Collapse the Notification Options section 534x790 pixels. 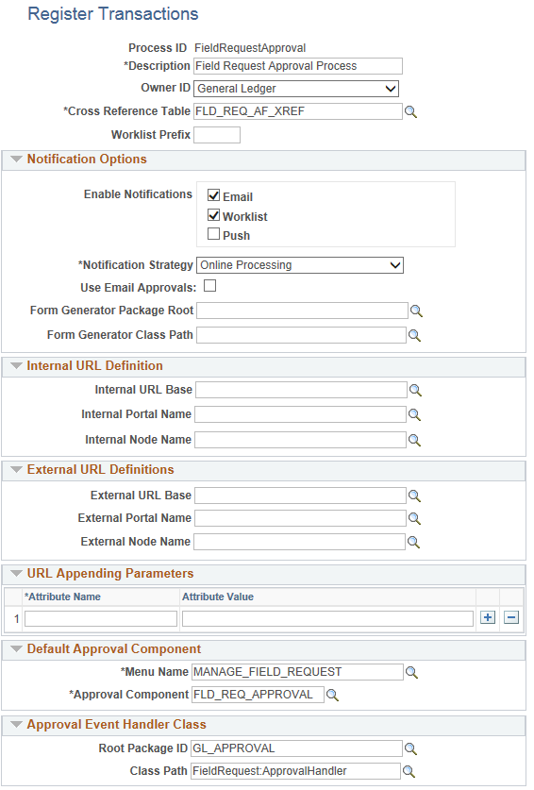click(x=17, y=160)
